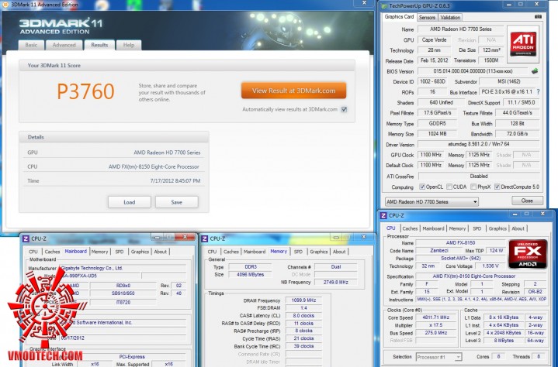Click the CAS# Latency 8.0 clocks value
The height and width of the screenshot is (367, 558).
tap(303, 316)
